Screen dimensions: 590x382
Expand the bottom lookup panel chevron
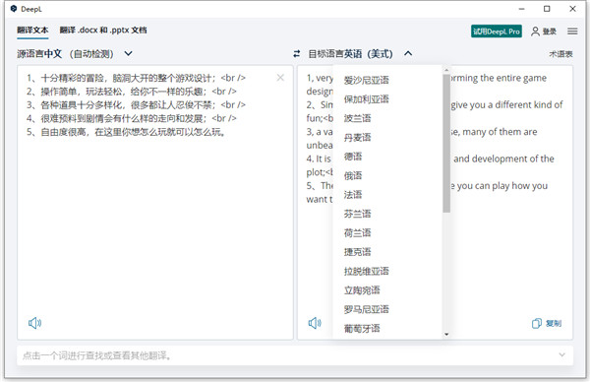(561, 354)
